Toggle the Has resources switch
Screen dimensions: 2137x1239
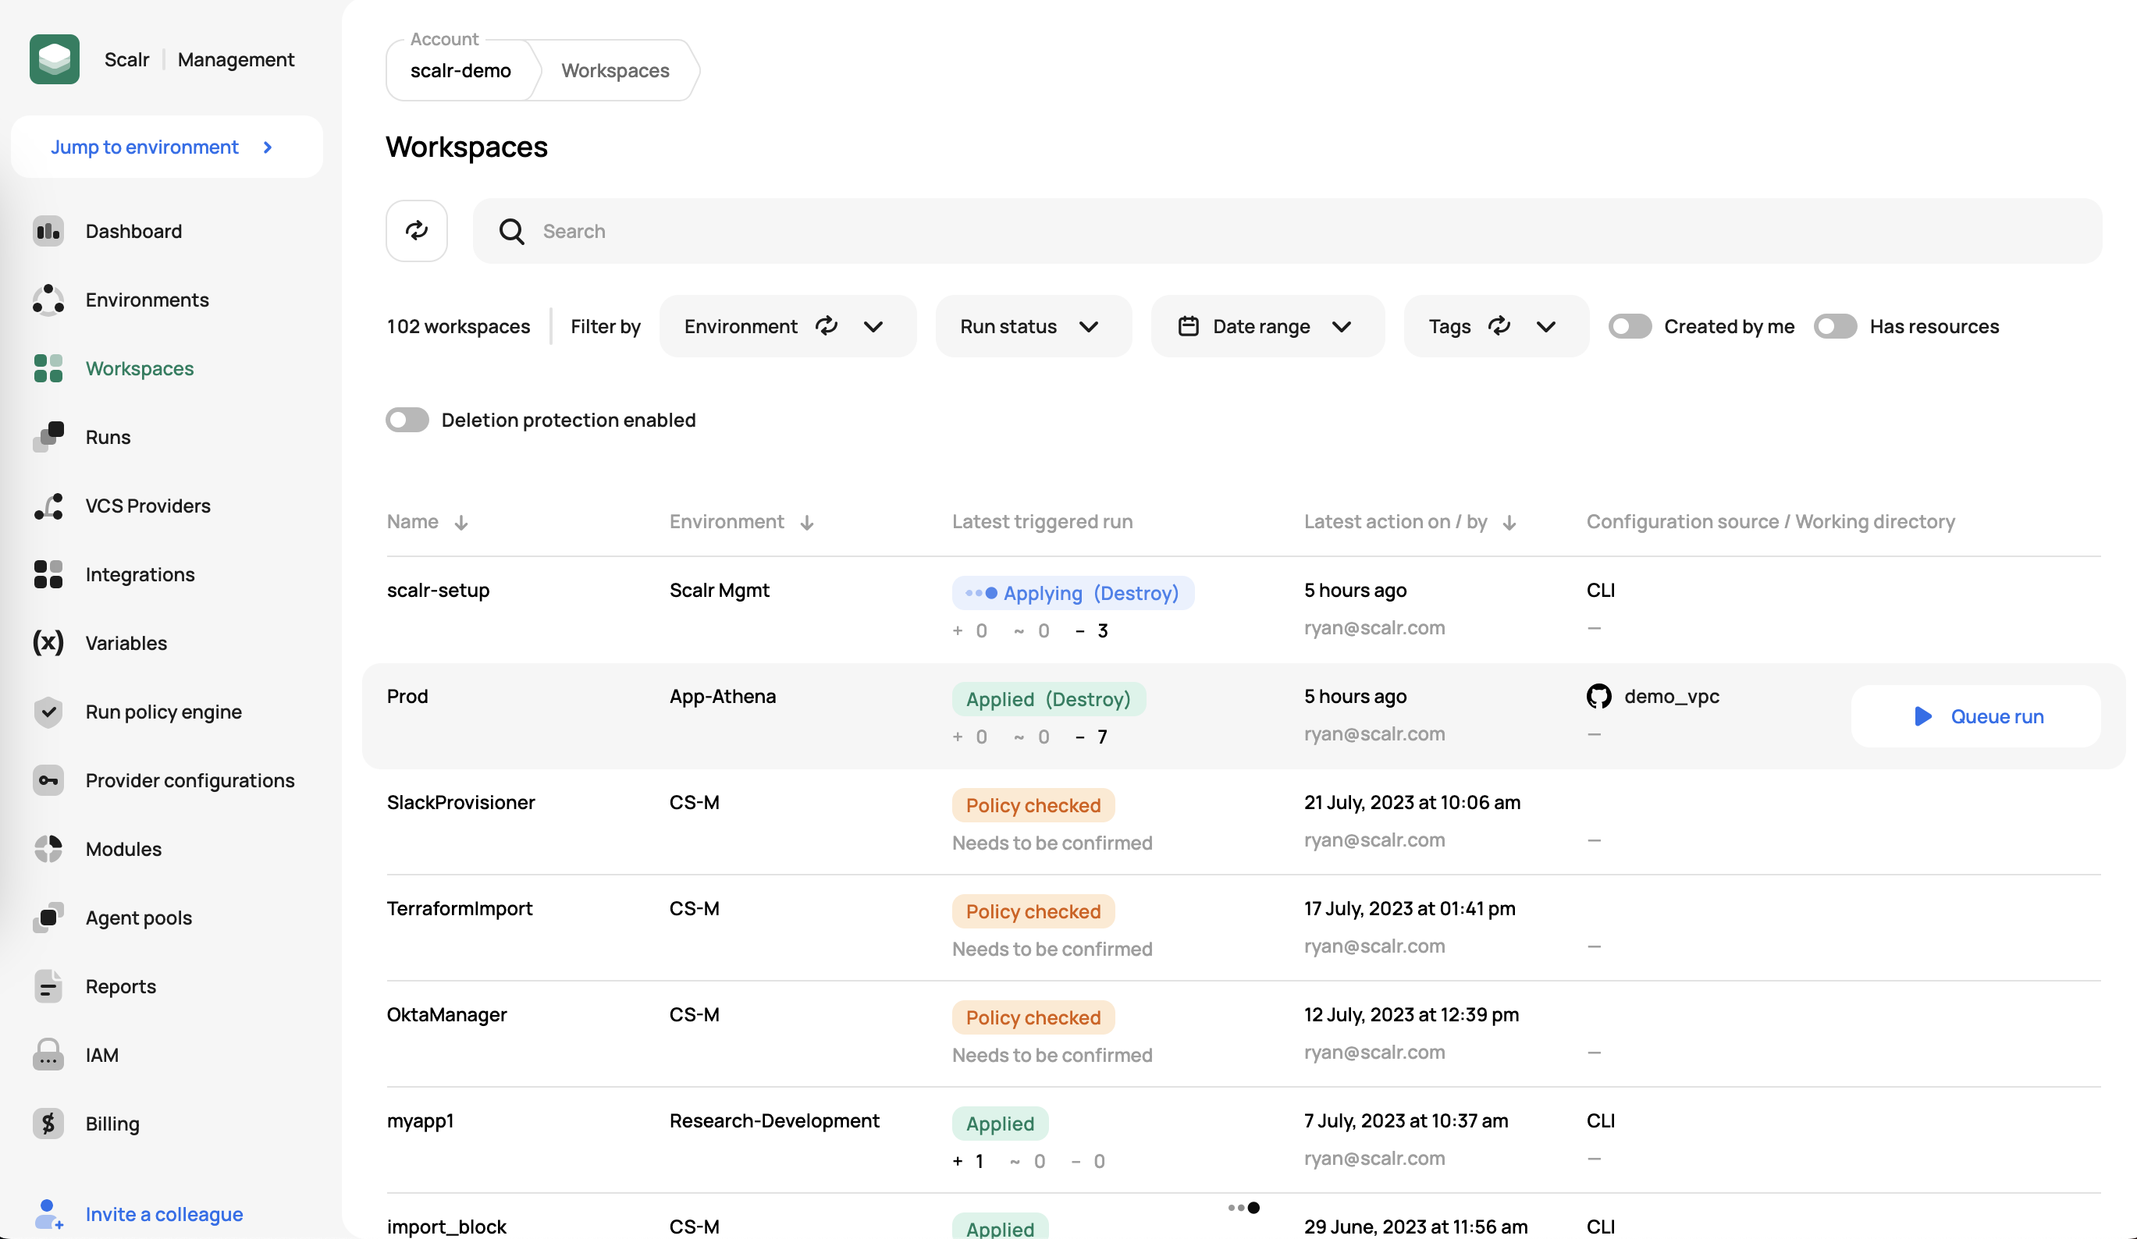tap(1834, 326)
